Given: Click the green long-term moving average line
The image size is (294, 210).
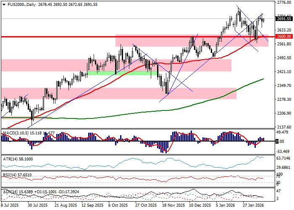Looking at the screenshot, I should (x=126, y=113).
